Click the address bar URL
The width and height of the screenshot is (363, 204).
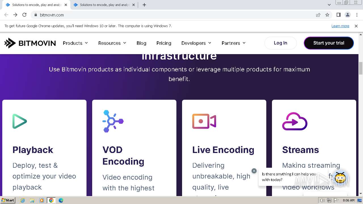(52, 15)
